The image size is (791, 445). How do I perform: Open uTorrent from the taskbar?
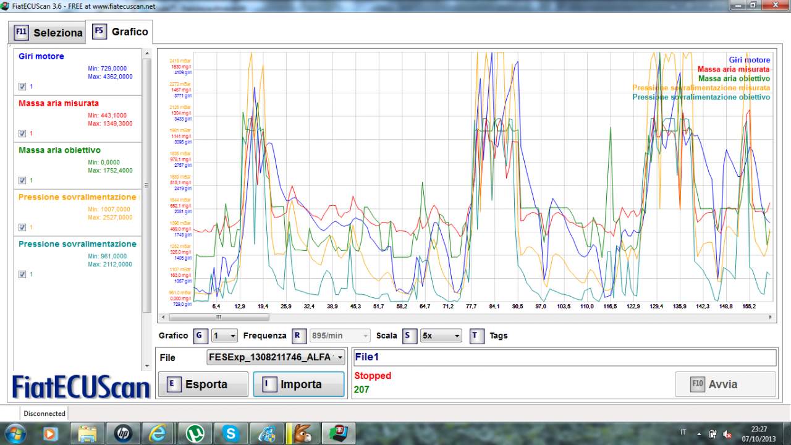tap(195, 433)
